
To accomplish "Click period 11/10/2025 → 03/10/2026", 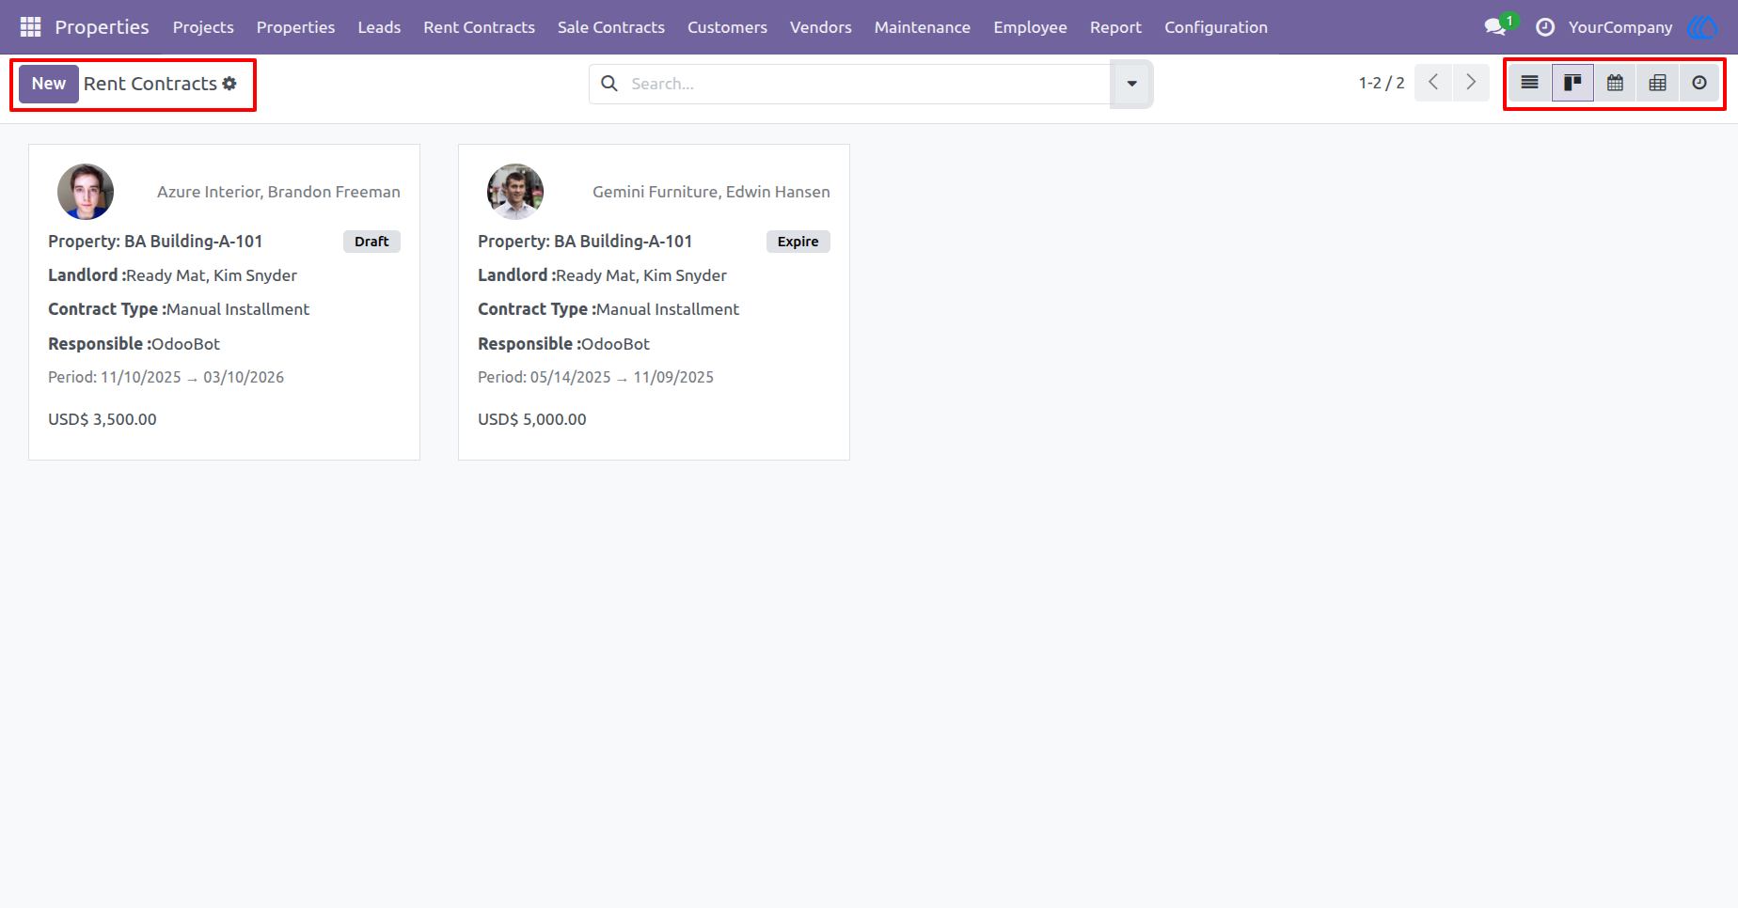I will pos(166,377).
